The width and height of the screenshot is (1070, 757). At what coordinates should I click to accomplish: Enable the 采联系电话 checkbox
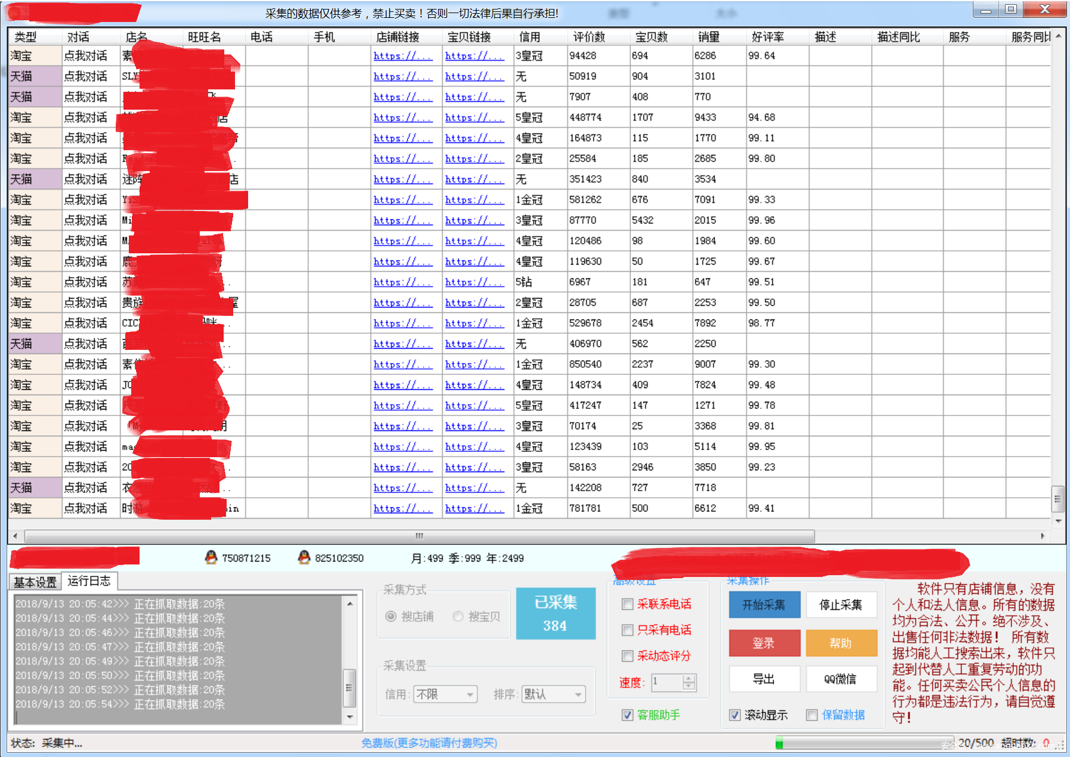tap(627, 604)
